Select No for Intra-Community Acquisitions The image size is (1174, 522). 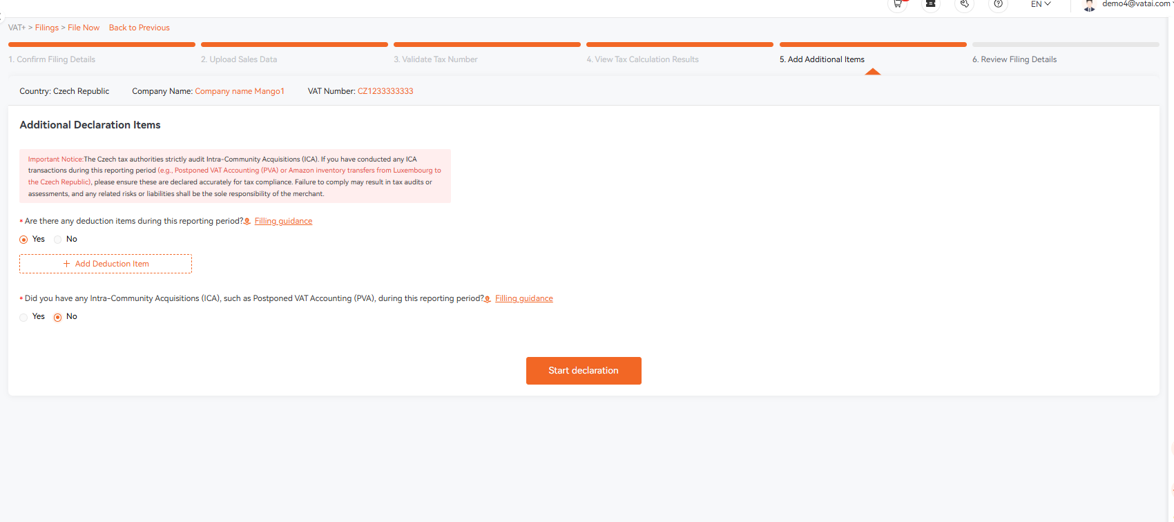[57, 317]
